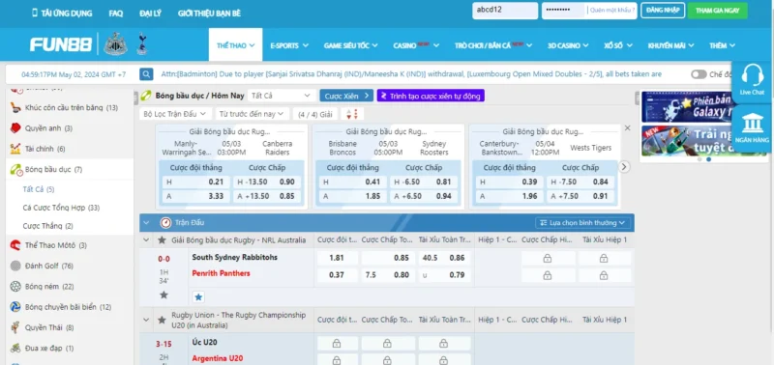Open the Tất Cả dropdown
Screen dimensions: 774x365
281,96
